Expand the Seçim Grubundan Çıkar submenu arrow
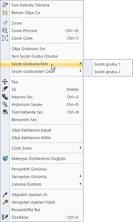Viewport: 133px width, 222px height. click(80, 71)
